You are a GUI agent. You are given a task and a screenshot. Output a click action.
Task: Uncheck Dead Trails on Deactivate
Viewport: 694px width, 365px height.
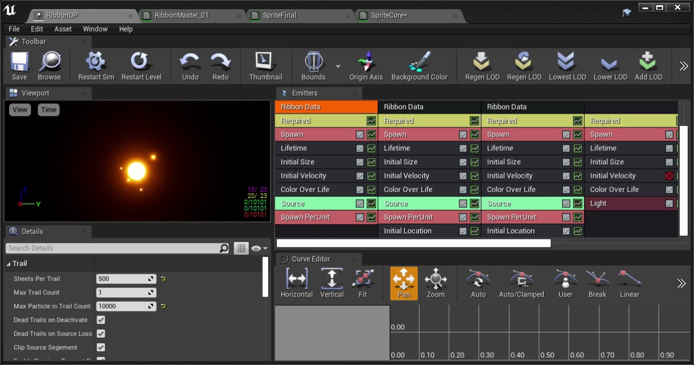tap(101, 320)
